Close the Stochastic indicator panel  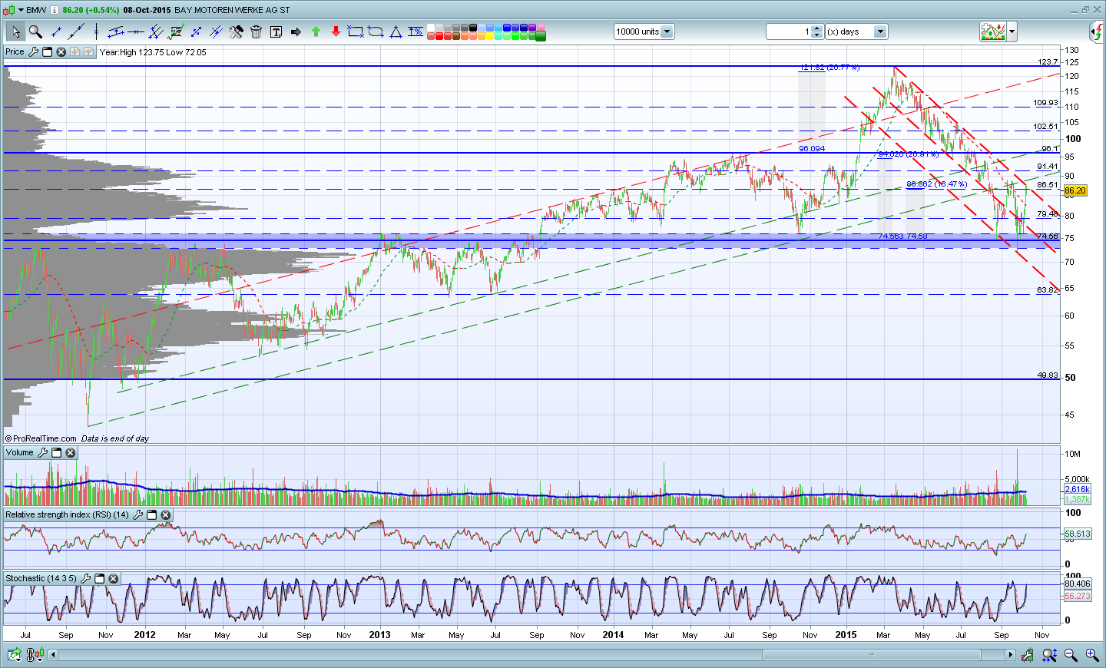click(113, 579)
